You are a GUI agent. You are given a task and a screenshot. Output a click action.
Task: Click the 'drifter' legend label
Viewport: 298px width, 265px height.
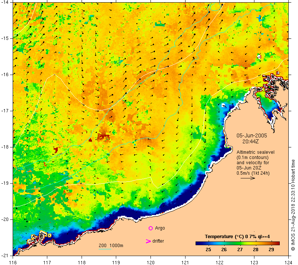coord(158,241)
